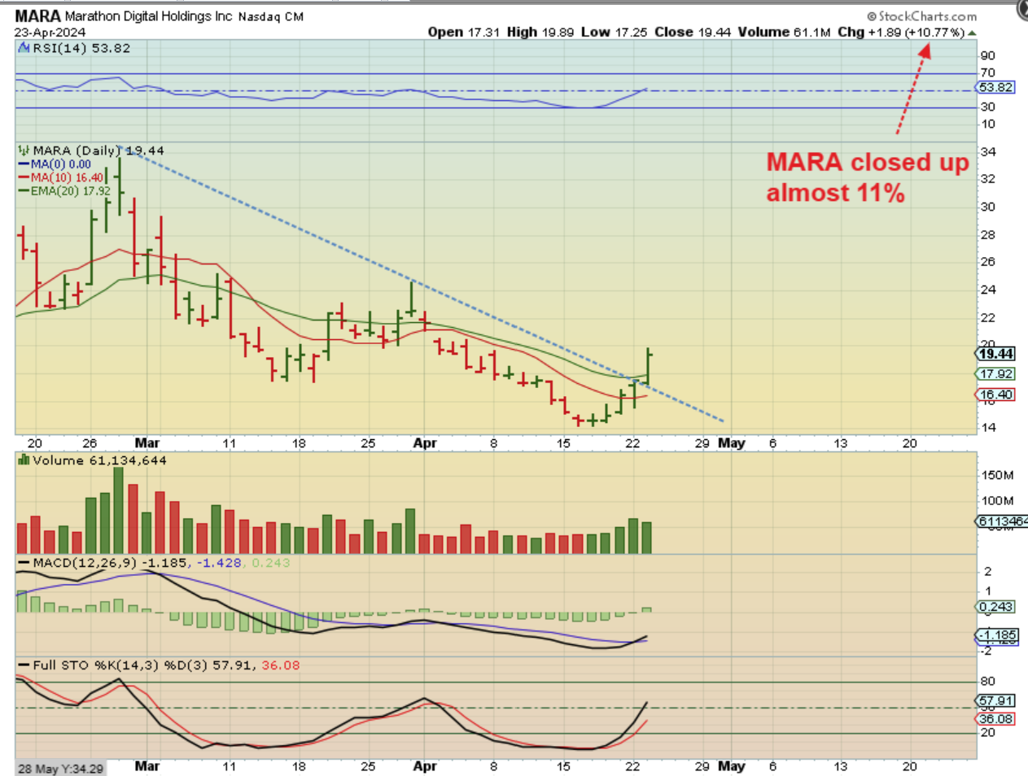
Task: Click the Nasdaq CM exchange label
Action: 271,16
